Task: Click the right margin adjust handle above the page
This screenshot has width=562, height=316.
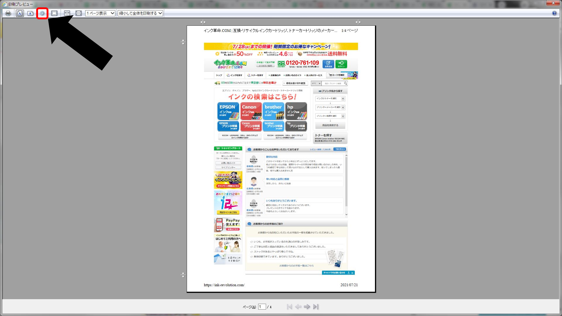Action: point(358,22)
